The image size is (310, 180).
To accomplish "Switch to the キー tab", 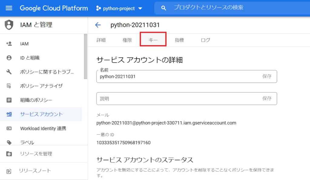I will (x=153, y=40).
